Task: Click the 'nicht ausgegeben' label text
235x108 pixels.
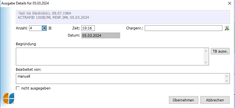Action: (x=36, y=88)
